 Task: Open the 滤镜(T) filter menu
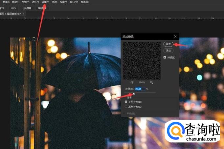pyautogui.click(x=45, y=2)
